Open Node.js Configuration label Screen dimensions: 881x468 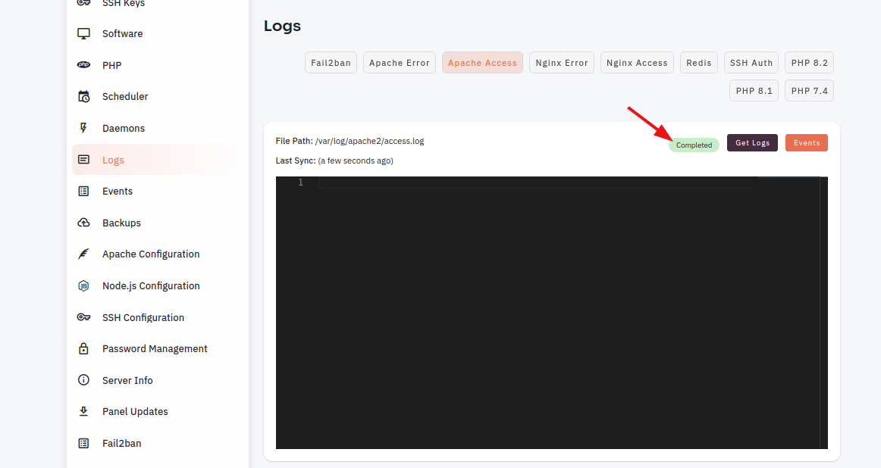pyautogui.click(x=151, y=285)
